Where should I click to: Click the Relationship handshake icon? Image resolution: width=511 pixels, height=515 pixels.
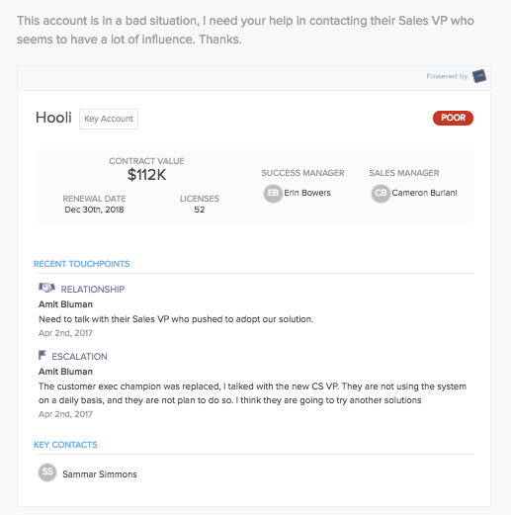coord(46,288)
